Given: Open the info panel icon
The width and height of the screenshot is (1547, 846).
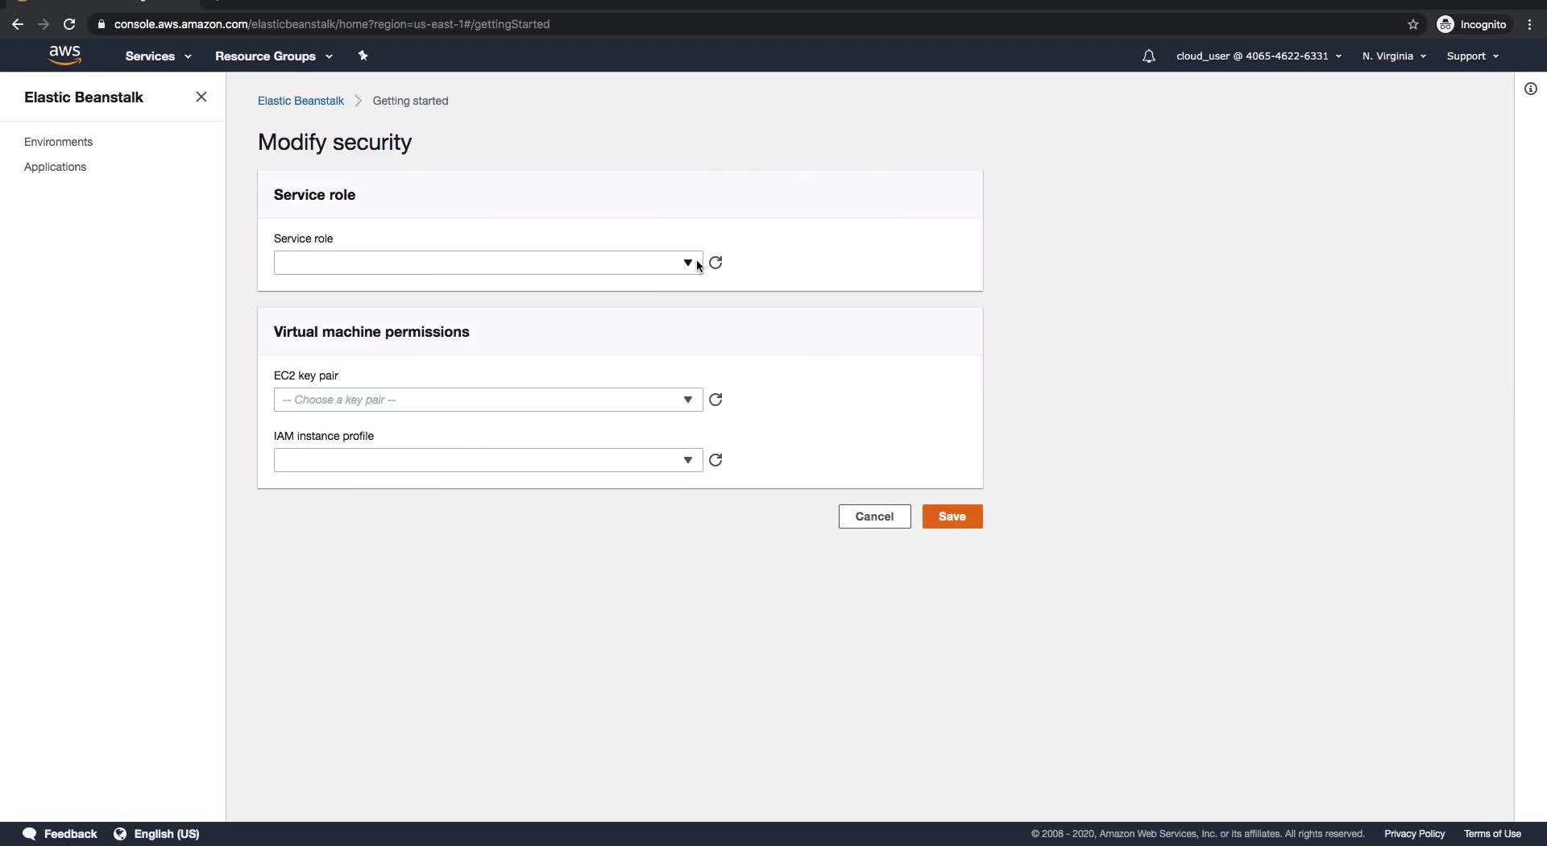Looking at the screenshot, I should coord(1531,89).
